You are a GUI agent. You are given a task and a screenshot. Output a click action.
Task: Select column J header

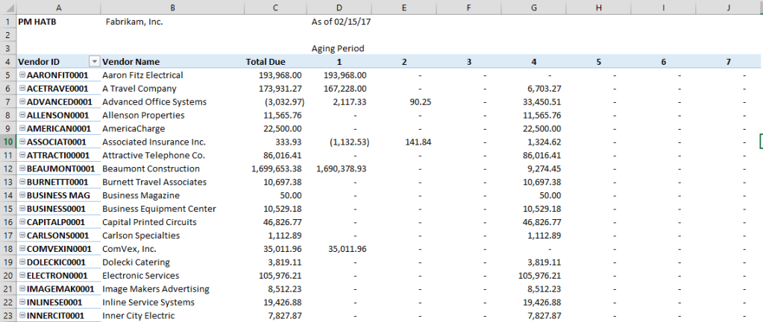pyautogui.click(x=729, y=7)
